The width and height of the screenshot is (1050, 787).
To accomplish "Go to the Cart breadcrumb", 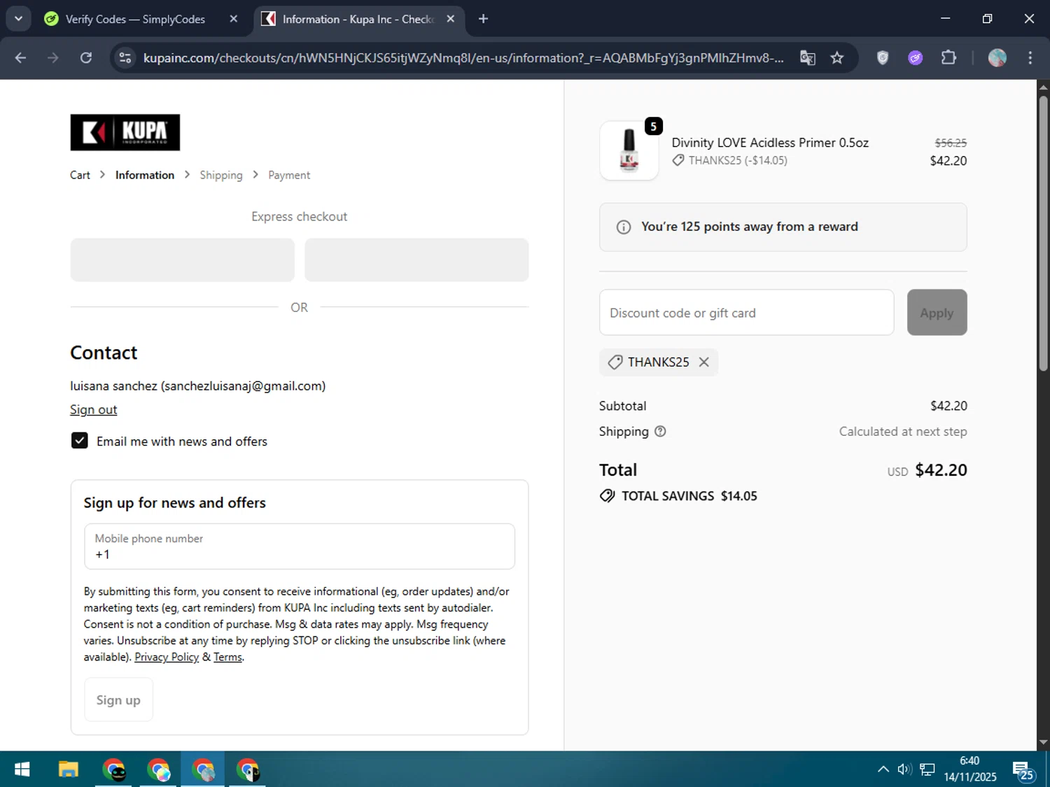I will coord(80,175).
